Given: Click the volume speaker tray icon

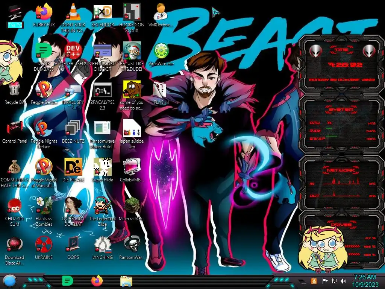Looking at the screenshot, I should pos(343,281).
